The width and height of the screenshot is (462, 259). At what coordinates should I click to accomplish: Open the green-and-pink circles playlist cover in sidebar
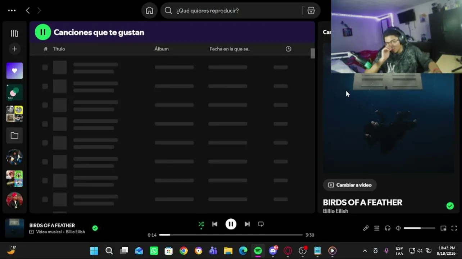pyautogui.click(x=14, y=92)
